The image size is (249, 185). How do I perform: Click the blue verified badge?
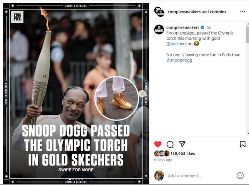point(203,27)
